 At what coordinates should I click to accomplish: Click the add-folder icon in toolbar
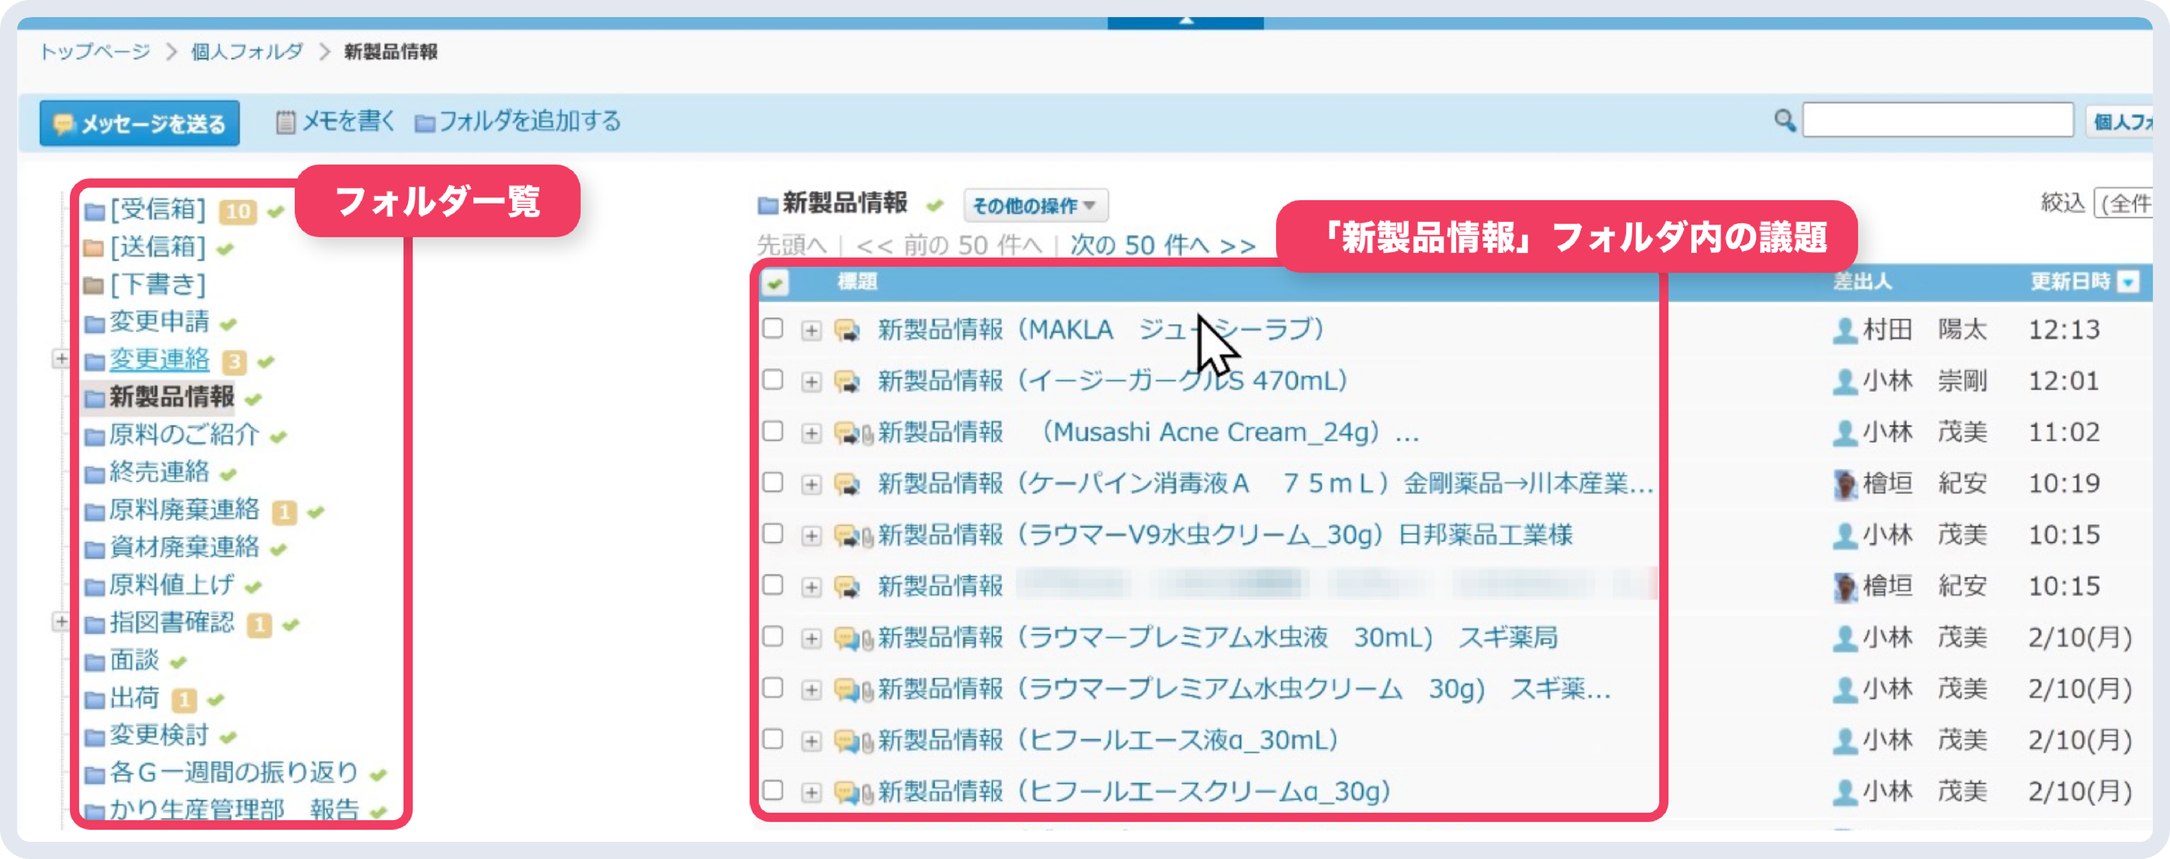pos(425,124)
